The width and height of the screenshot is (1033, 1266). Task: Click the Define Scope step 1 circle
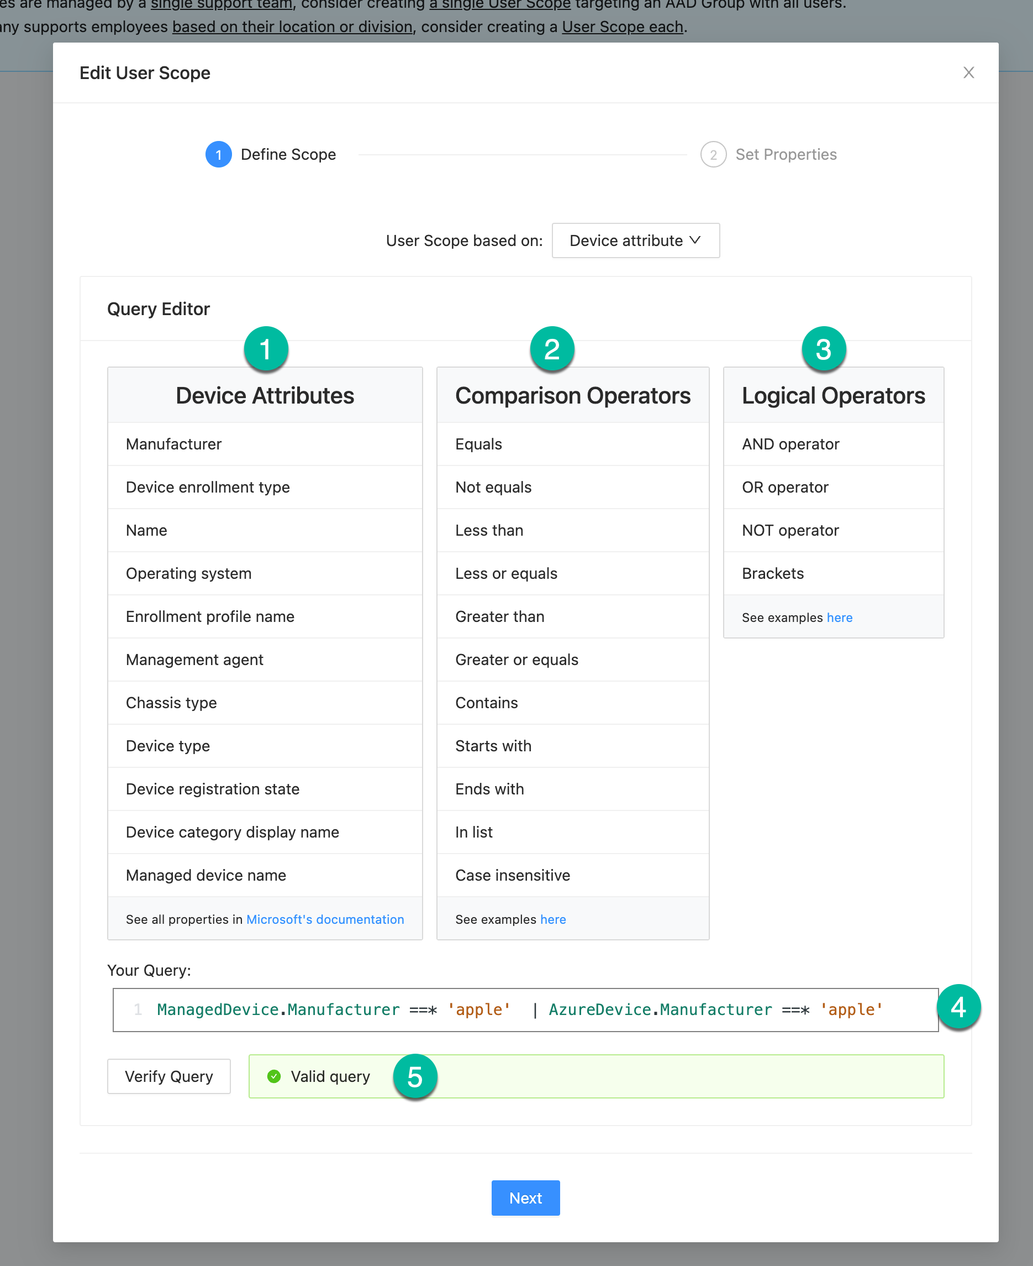click(x=218, y=155)
